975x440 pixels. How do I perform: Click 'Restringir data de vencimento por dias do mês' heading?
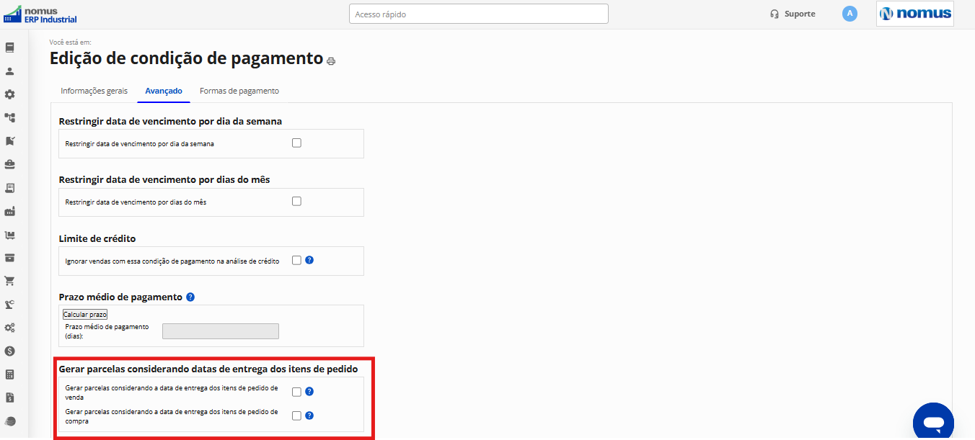(164, 179)
